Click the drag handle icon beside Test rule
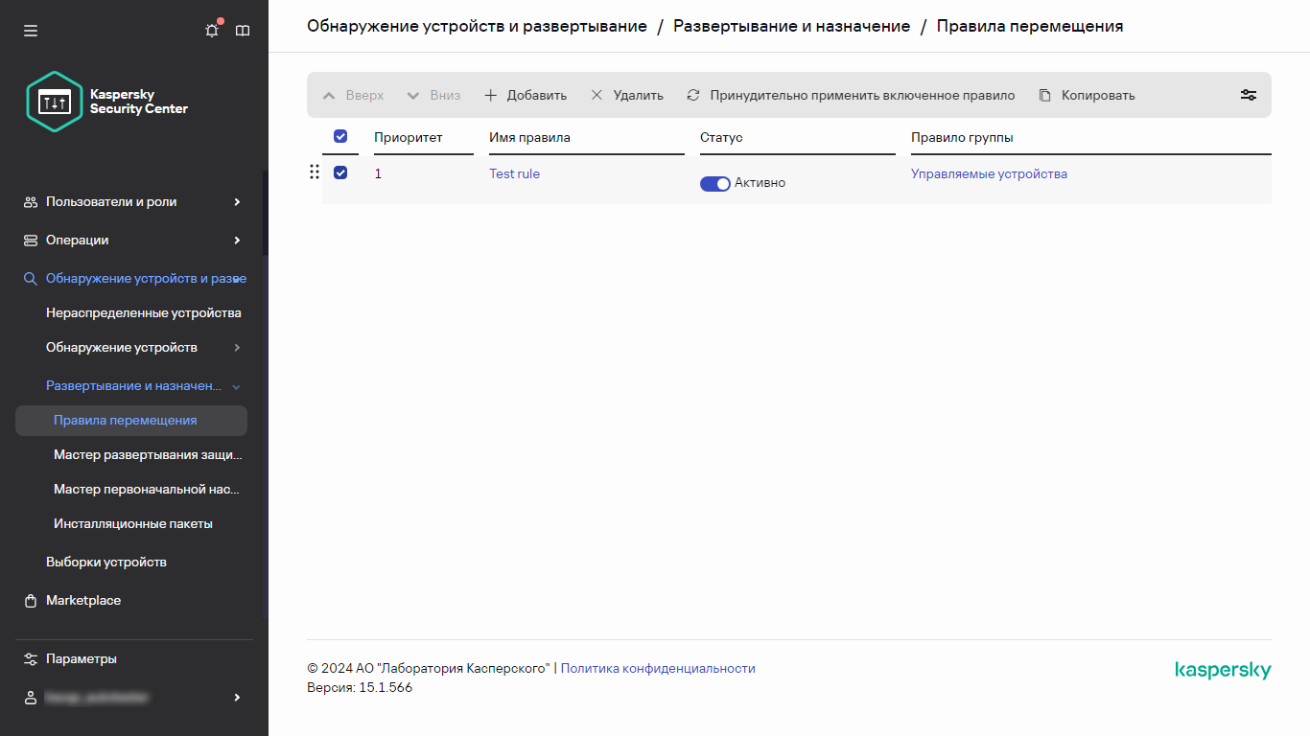1310x736 pixels. point(315,172)
